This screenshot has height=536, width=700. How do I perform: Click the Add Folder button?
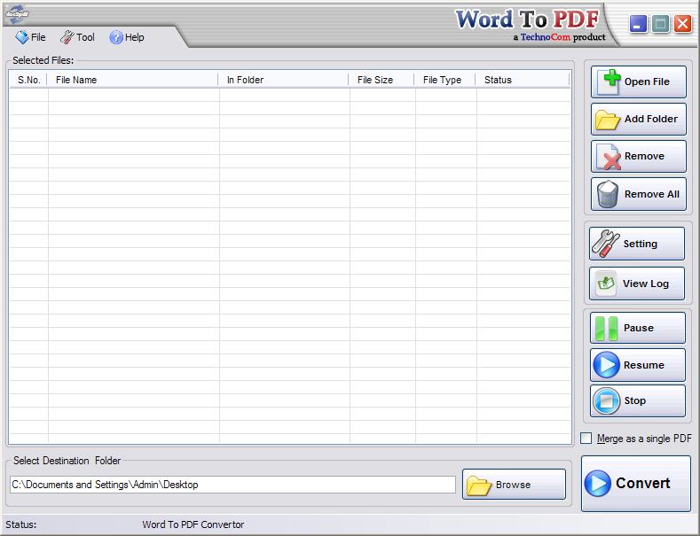click(639, 119)
